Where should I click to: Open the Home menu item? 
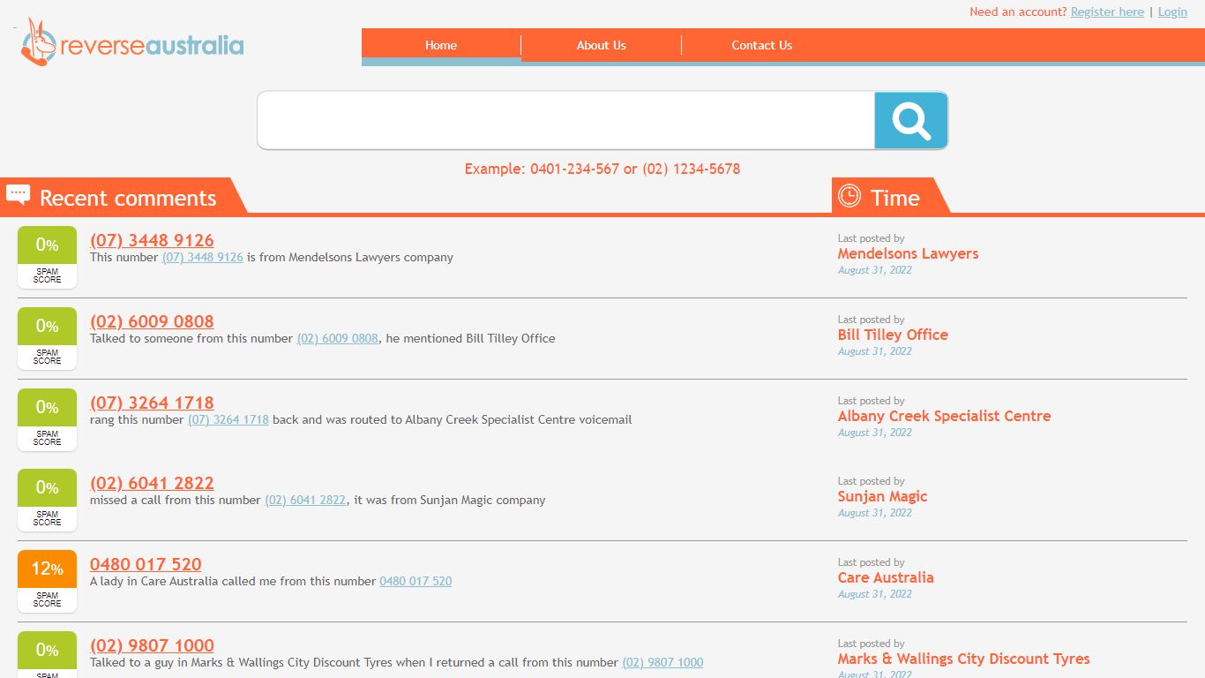(441, 45)
